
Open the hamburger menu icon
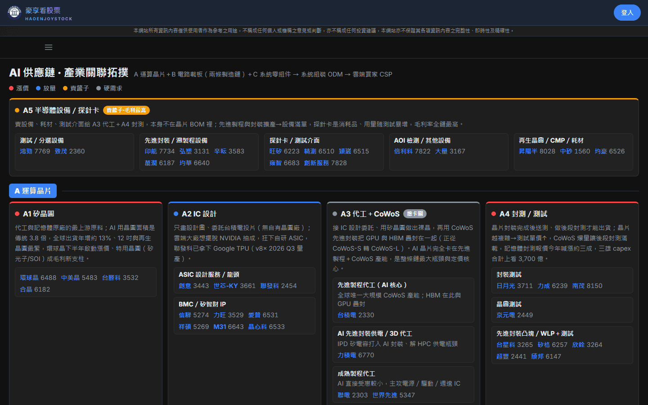49,47
